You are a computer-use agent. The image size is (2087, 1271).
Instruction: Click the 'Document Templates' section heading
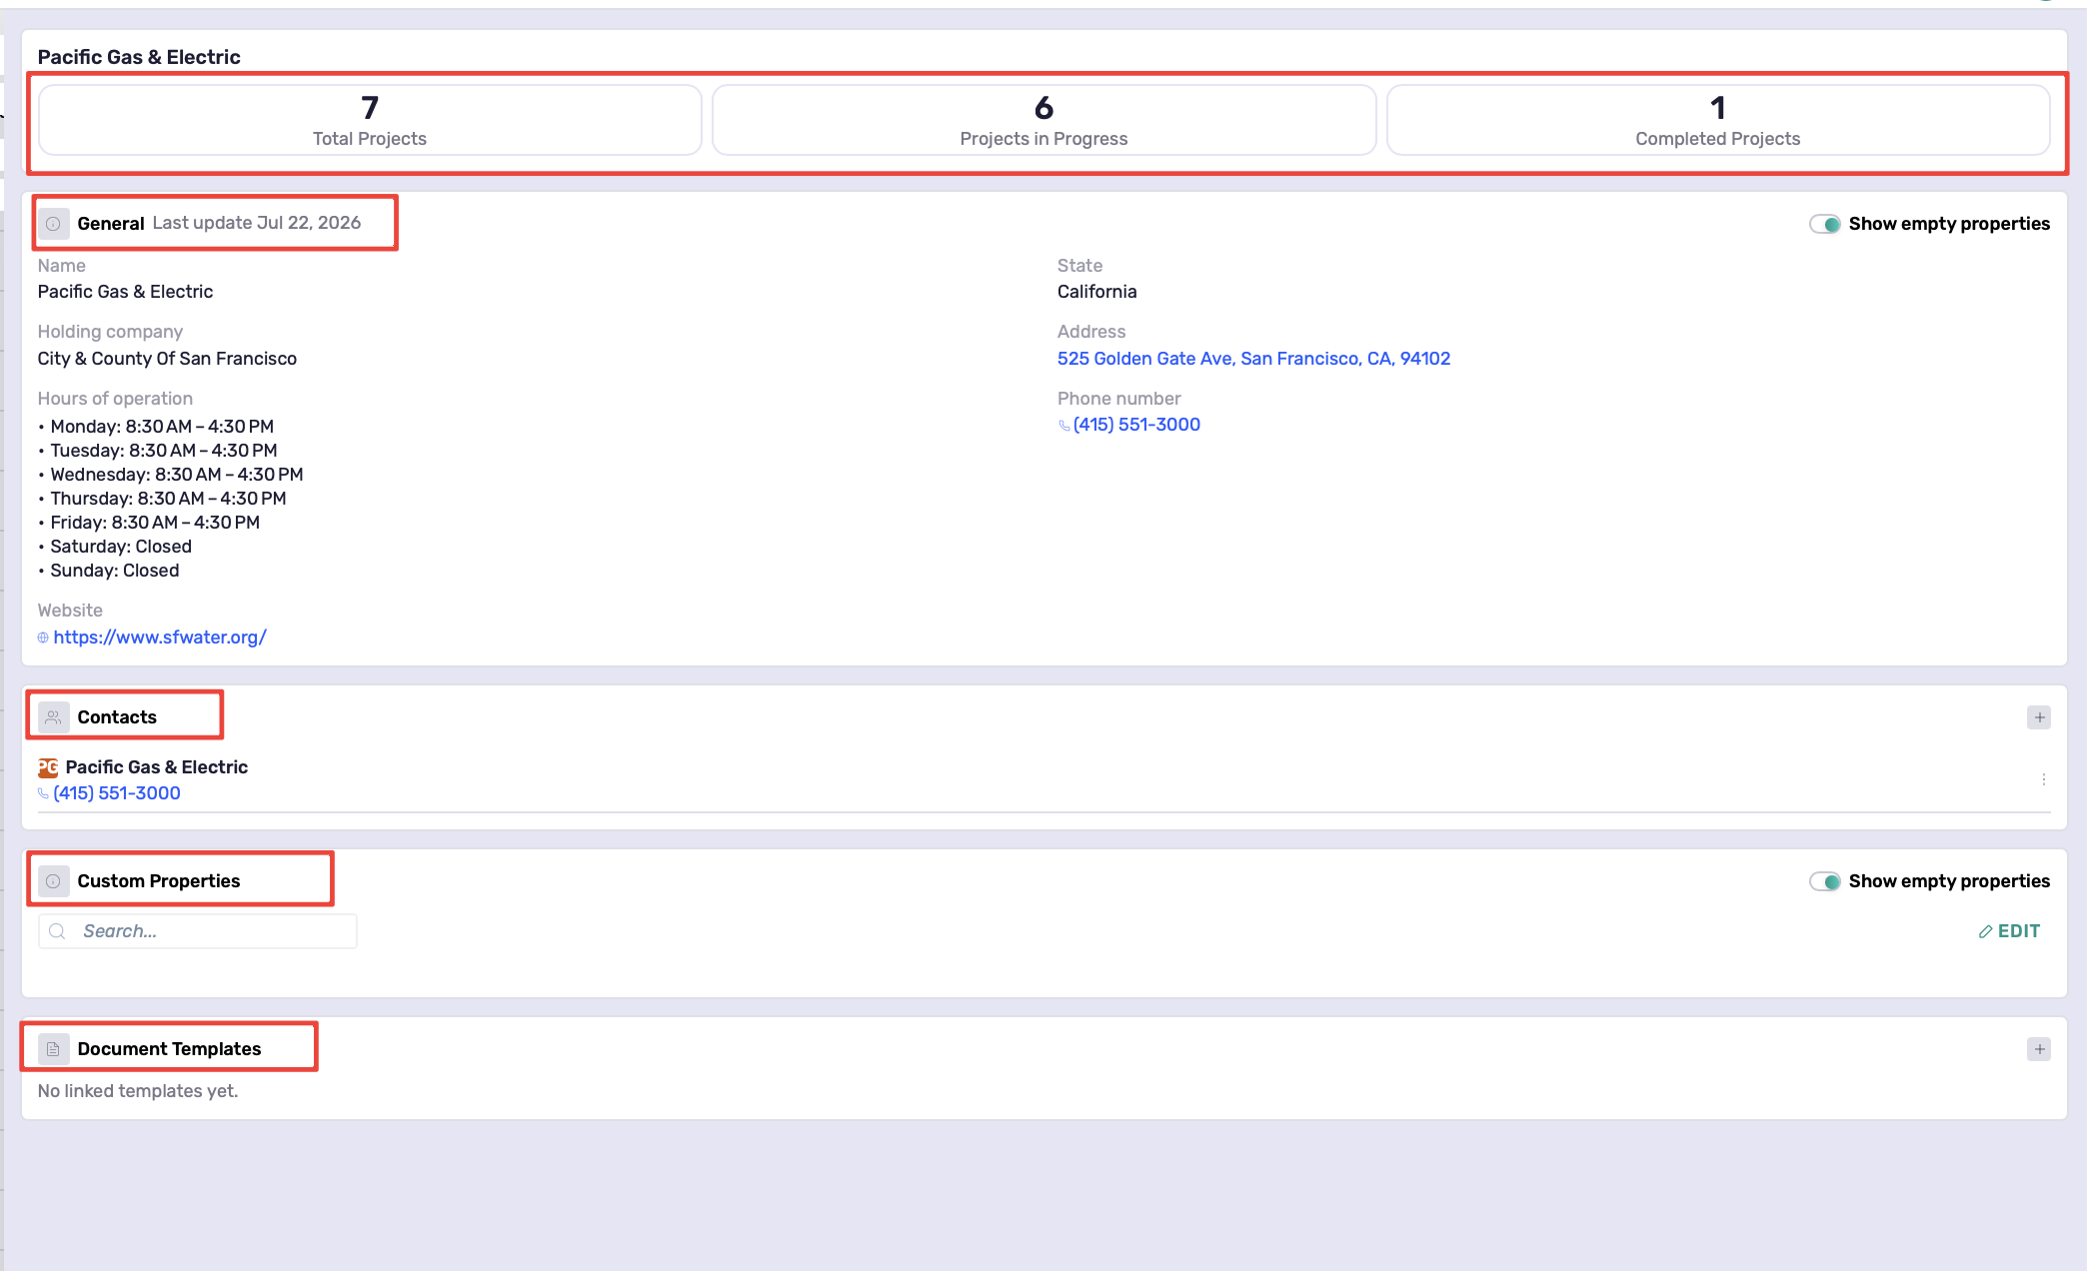pos(169,1049)
